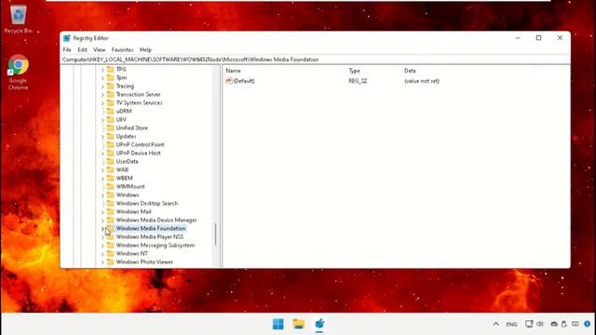
Task: Expand the Transaction Server key
Action: click(102, 95)
